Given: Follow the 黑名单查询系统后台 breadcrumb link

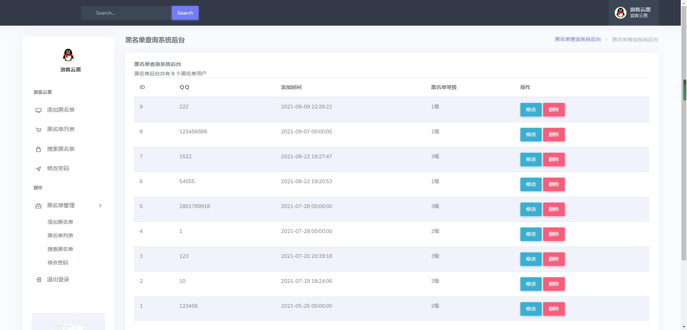Looking at the screenshot, I should click(x=578, y=40).
